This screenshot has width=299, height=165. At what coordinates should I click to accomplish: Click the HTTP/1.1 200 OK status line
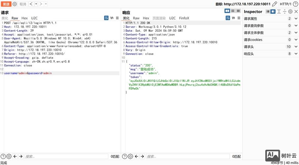click(x=138, y=23)
